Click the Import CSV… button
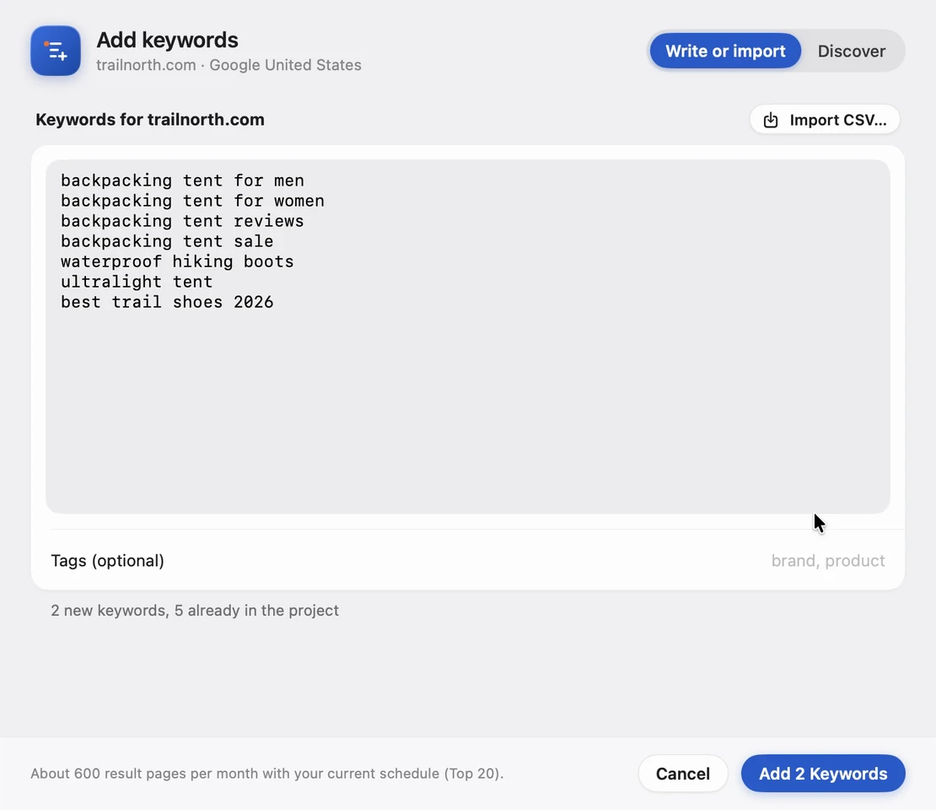The image size is (936, 810). (x=825, y=120)
